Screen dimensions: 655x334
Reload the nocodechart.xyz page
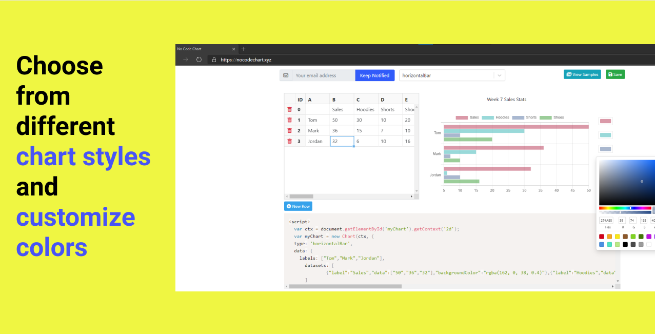199,60
